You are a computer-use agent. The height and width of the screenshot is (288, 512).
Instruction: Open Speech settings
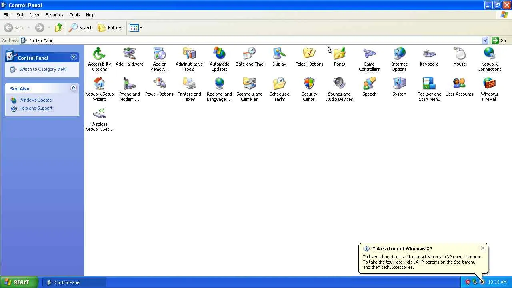369,86
